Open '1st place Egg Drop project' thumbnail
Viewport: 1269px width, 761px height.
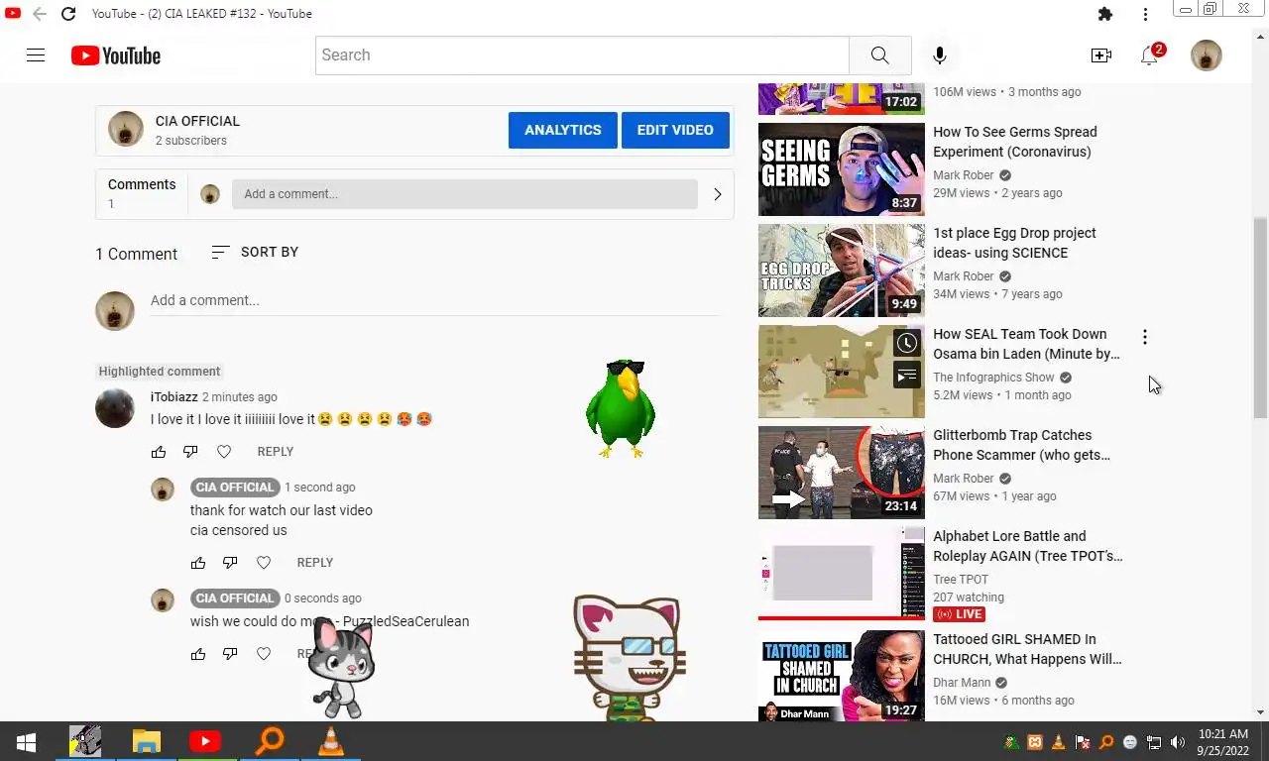tap(842, 270)
